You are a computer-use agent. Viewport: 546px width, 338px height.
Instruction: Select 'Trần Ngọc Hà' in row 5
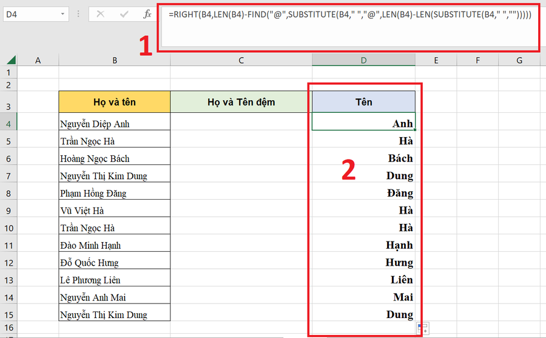click(115, 139)
